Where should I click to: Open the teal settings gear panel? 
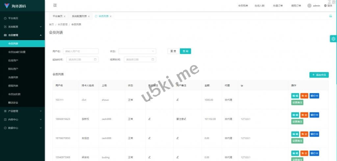point(333,39)
